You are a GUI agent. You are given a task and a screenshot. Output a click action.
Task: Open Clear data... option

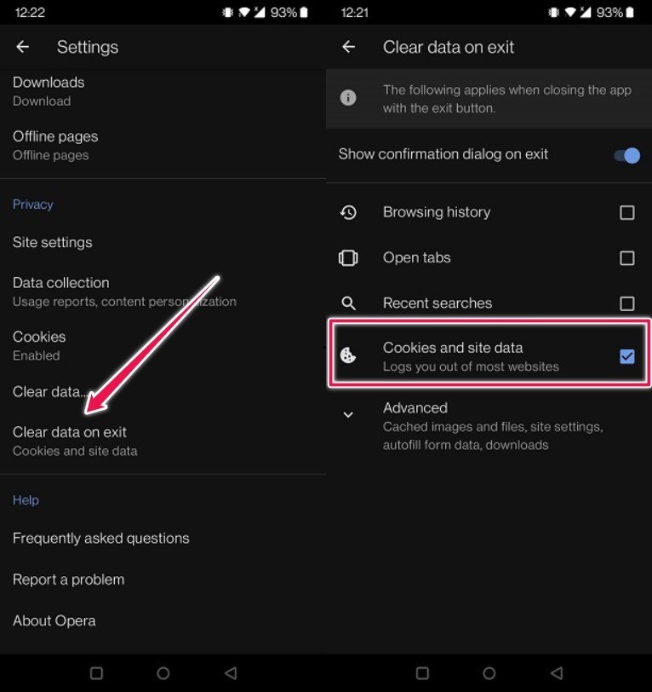pos(163,391)
